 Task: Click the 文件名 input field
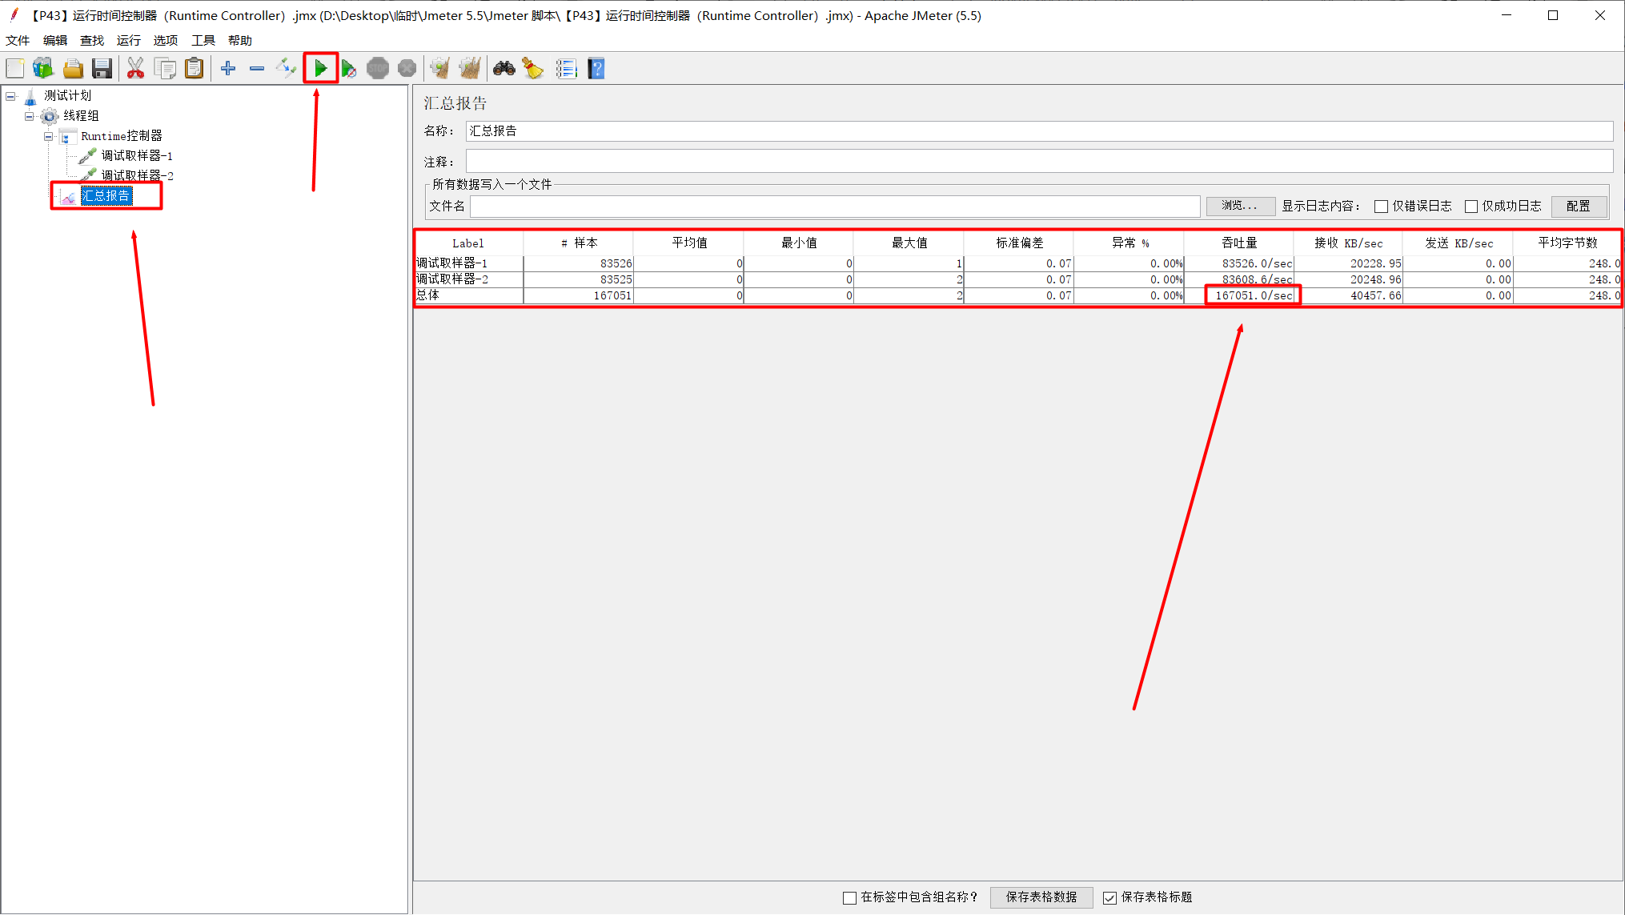click(834, 207)
